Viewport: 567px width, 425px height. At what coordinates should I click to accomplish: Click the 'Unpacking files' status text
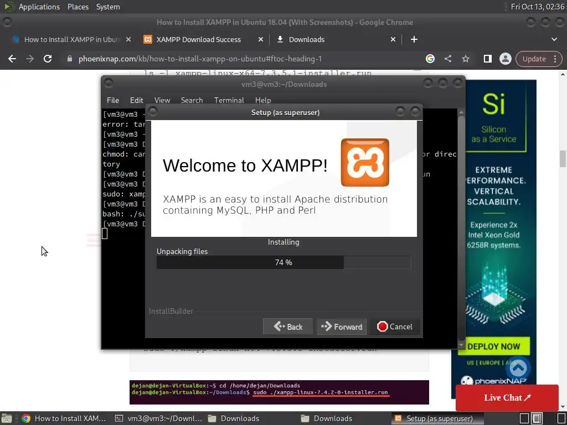(x=182, y=252)
